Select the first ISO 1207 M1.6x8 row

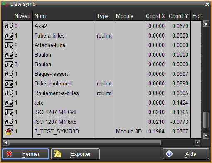pos(102,113)
